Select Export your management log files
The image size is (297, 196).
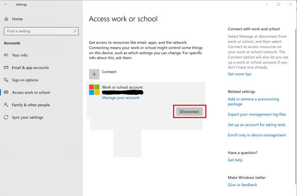tap(257, 115)
